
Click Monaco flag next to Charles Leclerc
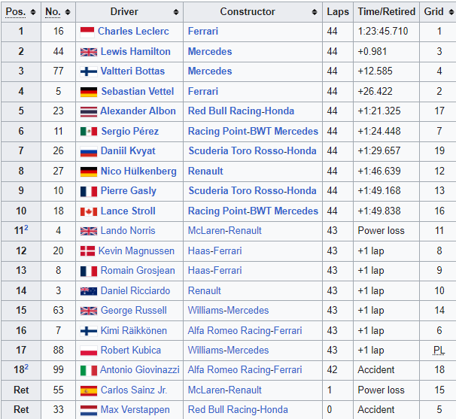click(87, 32)
